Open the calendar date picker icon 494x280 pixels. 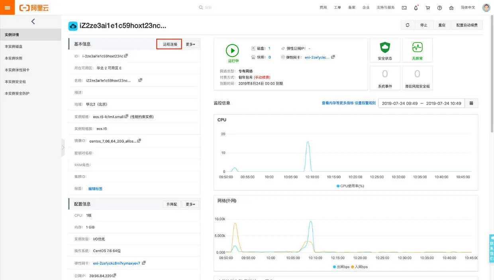(471, 103)
